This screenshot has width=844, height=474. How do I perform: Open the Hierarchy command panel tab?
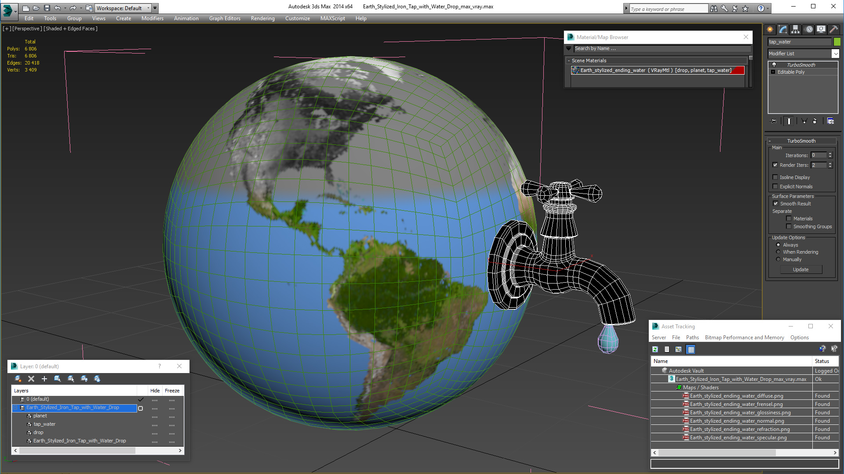(796, 29)
